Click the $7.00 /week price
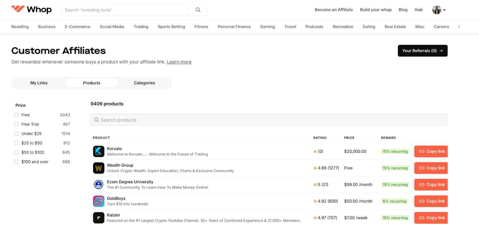Viewport: 479px width, 226px height. 356,218
